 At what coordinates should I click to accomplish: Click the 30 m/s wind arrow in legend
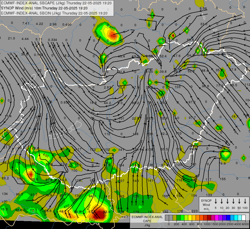pyautogui.click(x=233, y=201)
